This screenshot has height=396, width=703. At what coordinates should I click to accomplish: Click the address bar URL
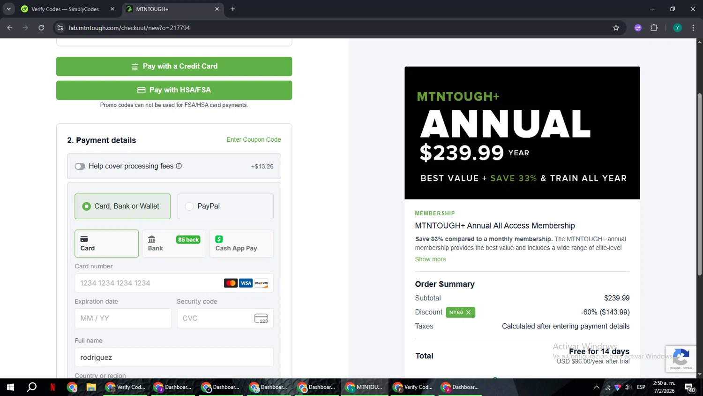pyautogui.click(x=129, y=28)
